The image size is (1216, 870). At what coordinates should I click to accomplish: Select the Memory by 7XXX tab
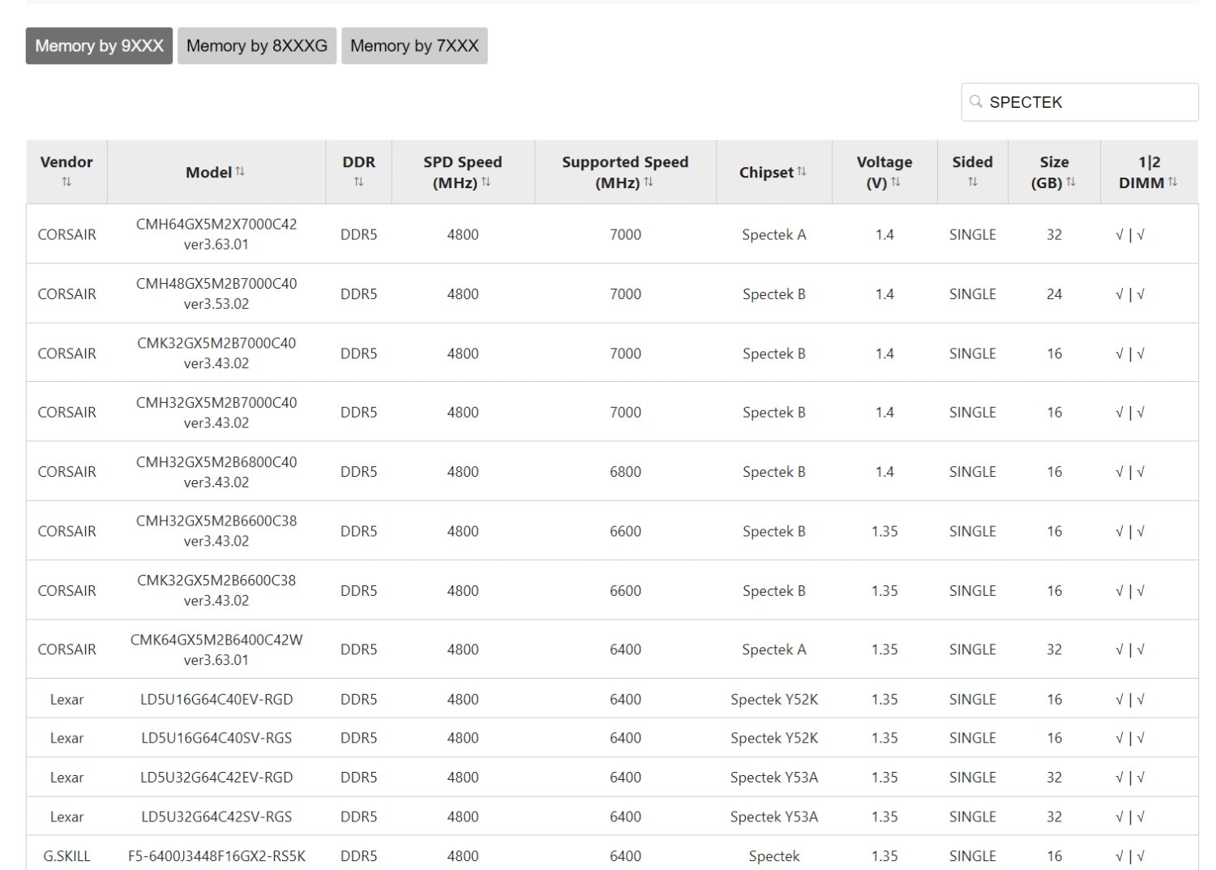414,46
